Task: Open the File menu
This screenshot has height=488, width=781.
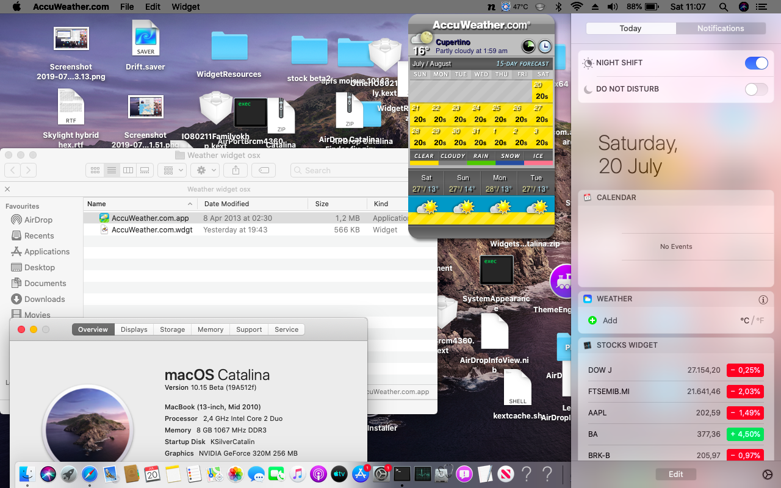Action: 127,7
